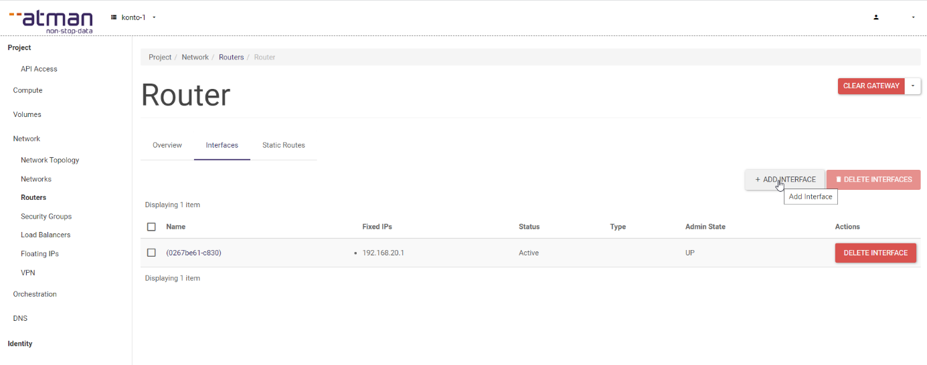Click Delete Interface for row 0267be61-c830
927x365 pixels.
(875, 253)
